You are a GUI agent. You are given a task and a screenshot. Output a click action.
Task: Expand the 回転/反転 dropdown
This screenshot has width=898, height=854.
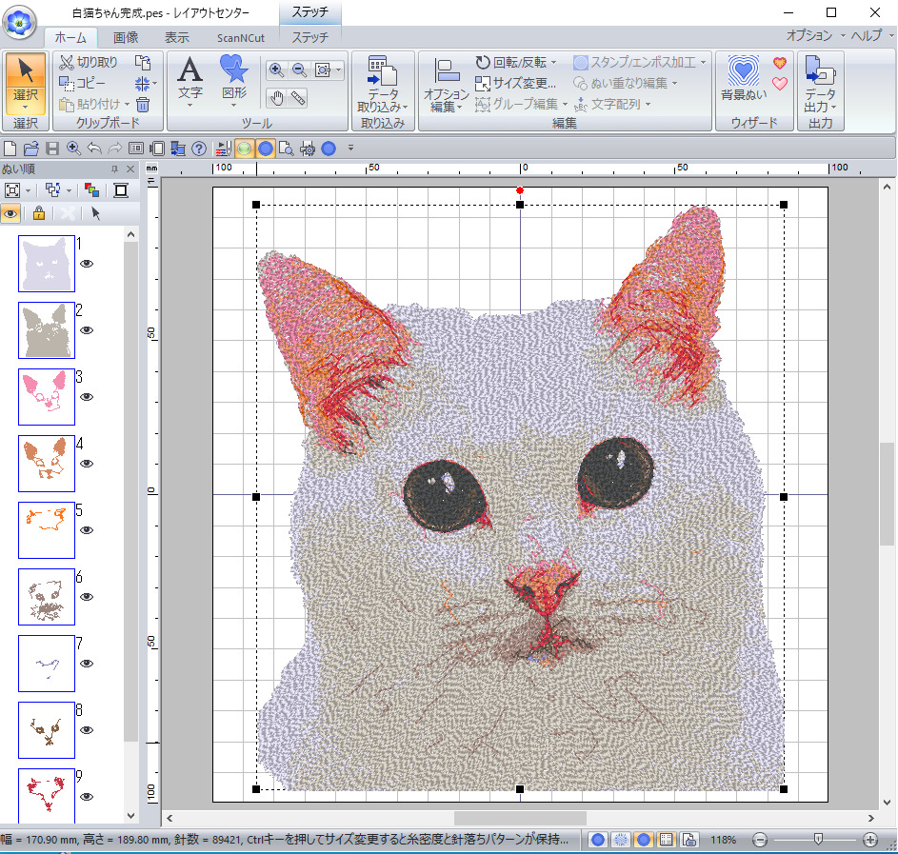pos(554,63)
